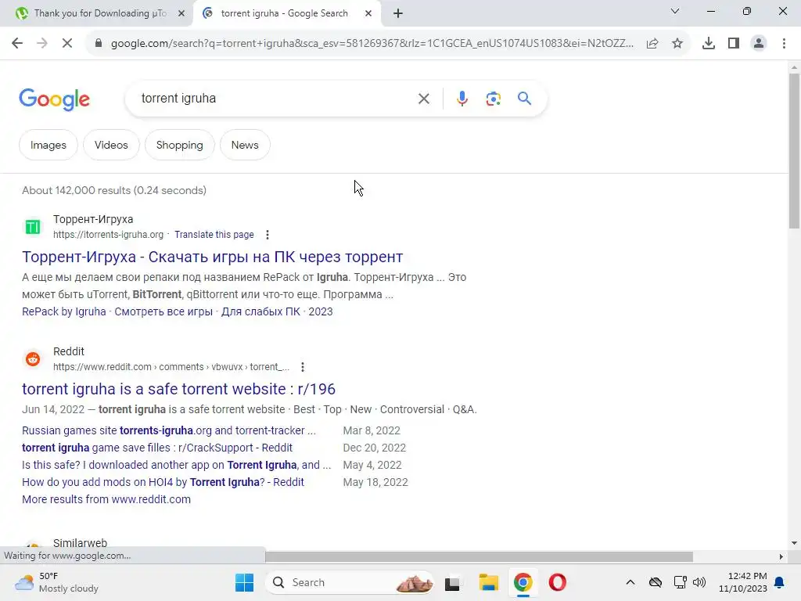
Task: Open the Reddit safe torrent website result
Action: [179, 389]
